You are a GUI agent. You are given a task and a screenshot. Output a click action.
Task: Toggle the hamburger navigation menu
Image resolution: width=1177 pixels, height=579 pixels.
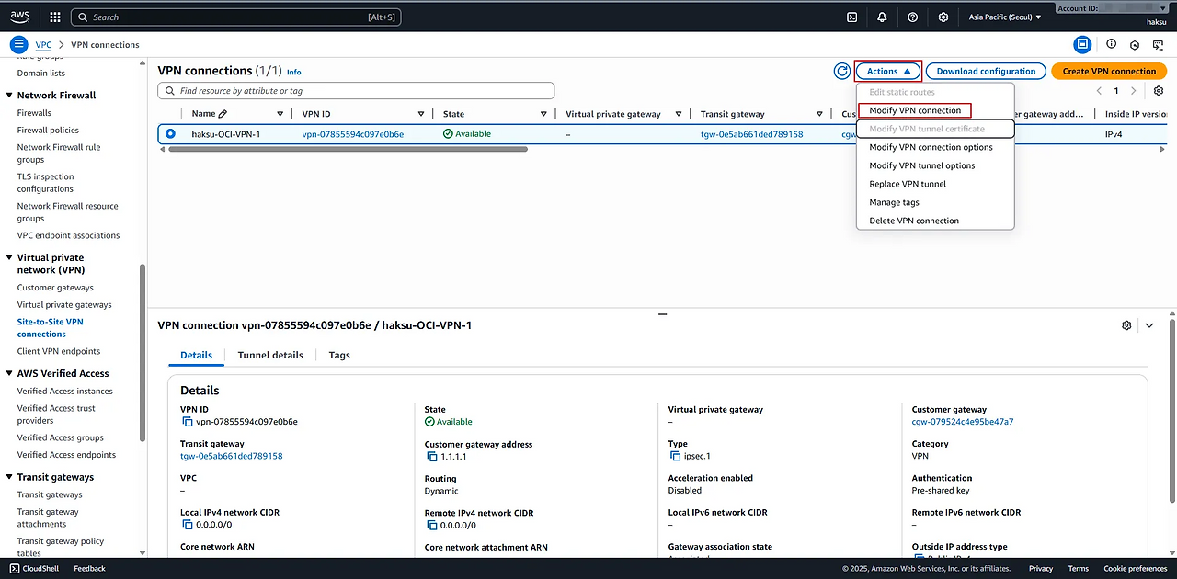(x=18, y=44)
